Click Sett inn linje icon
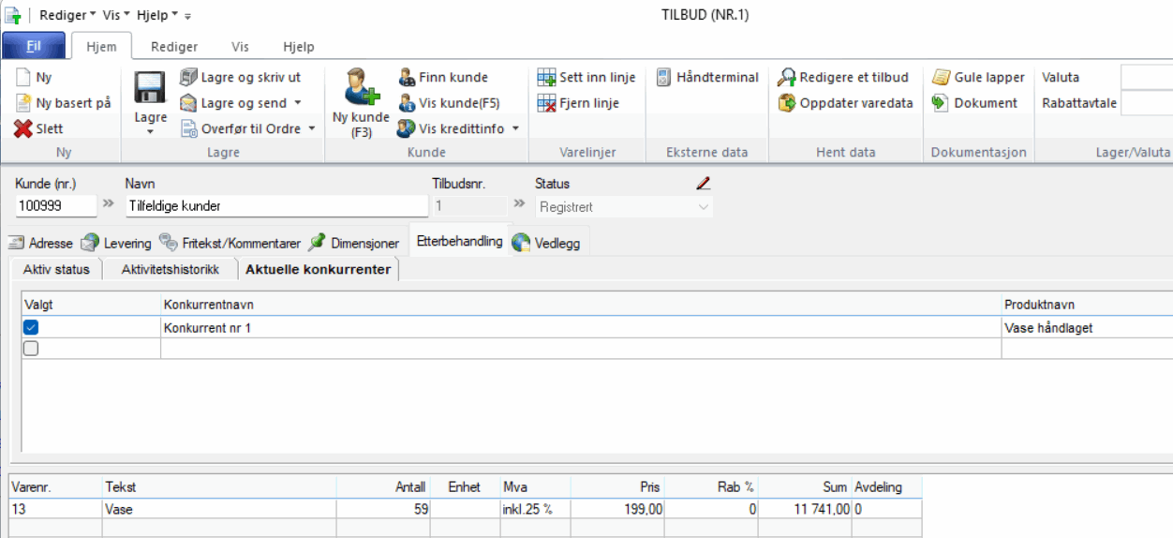The width and height of the screenshot is (1173, 538). pos(546,77)
